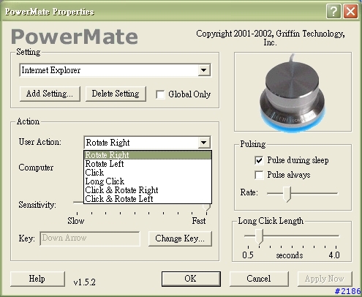The image size is (362, 297).
Task: Click the Key field showing Down Arrow
Action: click(90, 238)
